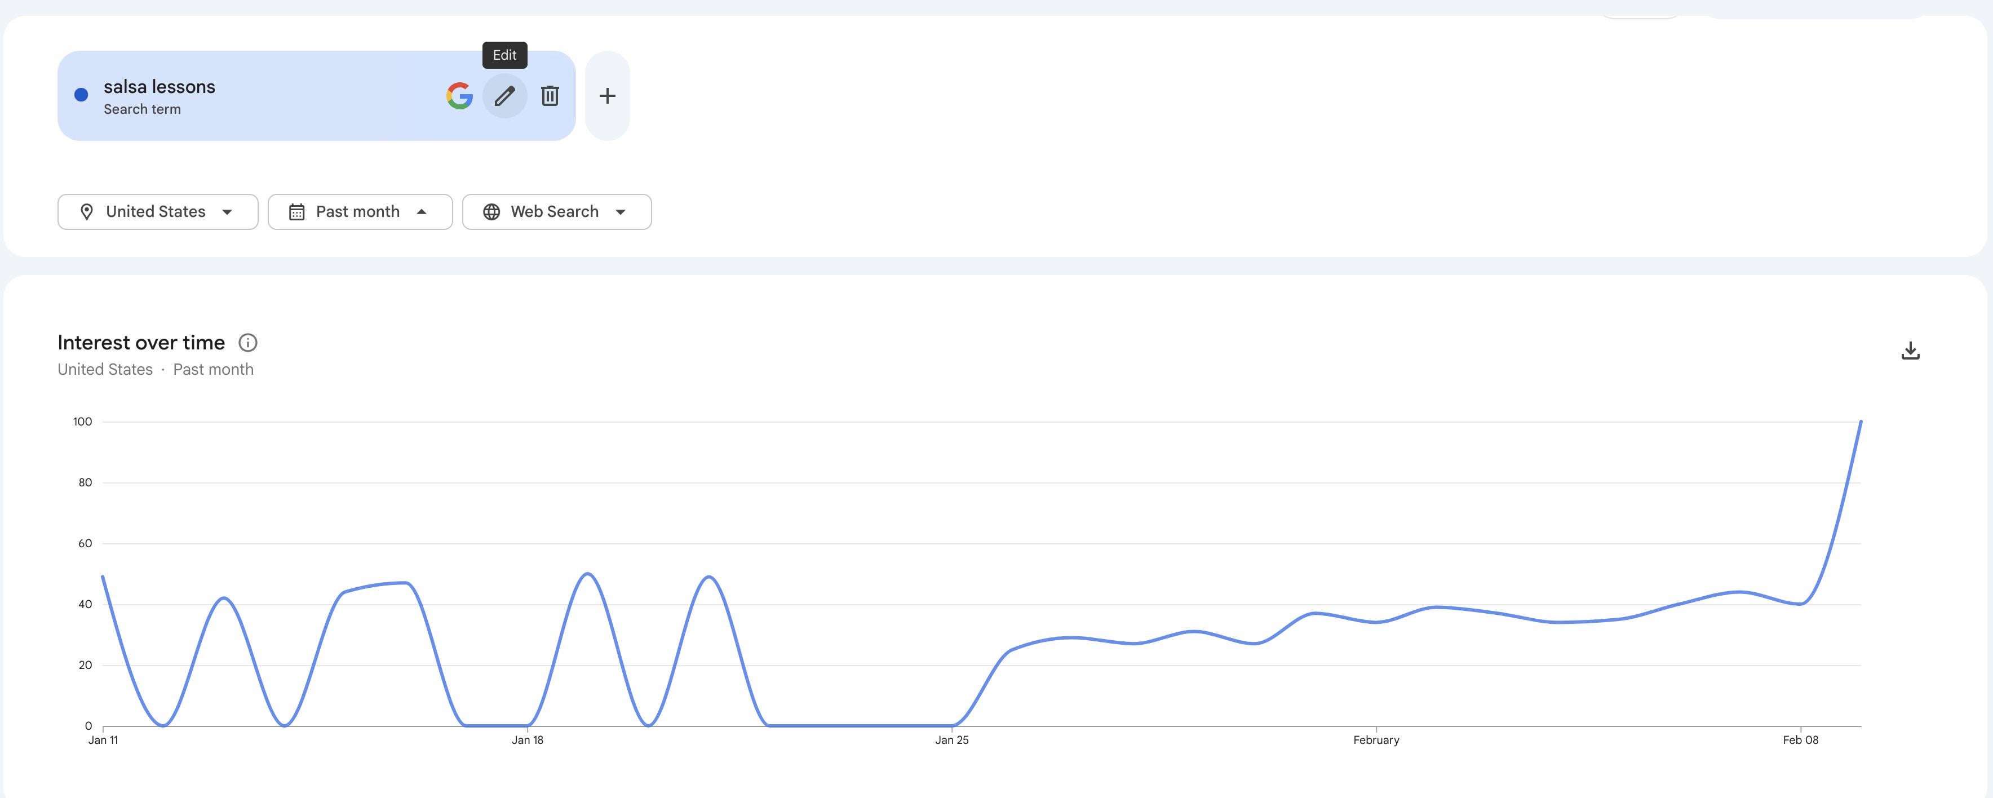Click the Jan 18 axis label

click(528, 740)
